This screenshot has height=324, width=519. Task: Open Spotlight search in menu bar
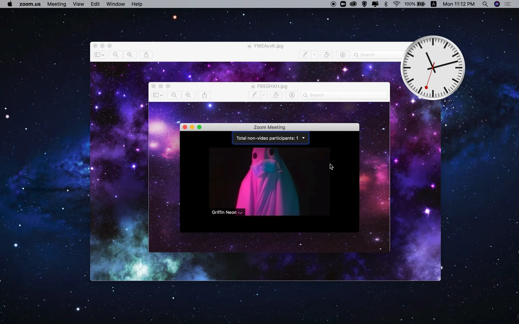pyautogui.click(x=485, y=4)
